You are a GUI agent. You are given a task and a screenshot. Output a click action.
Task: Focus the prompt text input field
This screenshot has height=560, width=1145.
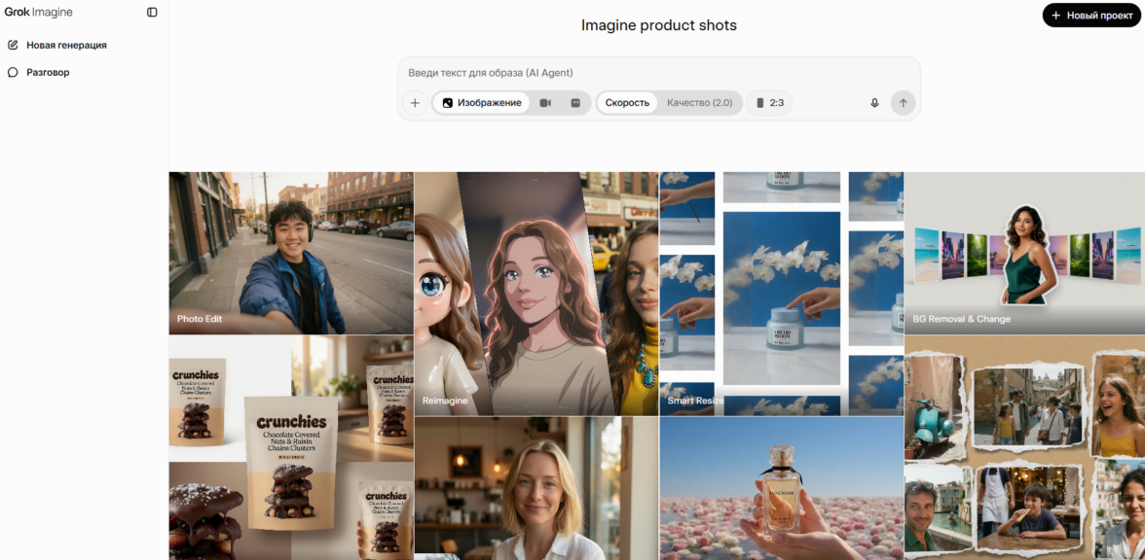tap(658, 73)
